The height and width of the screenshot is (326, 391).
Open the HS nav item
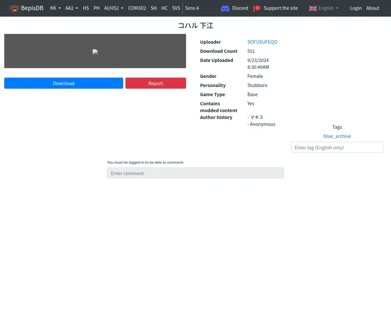pyautogui.click(x=86, y=8)
